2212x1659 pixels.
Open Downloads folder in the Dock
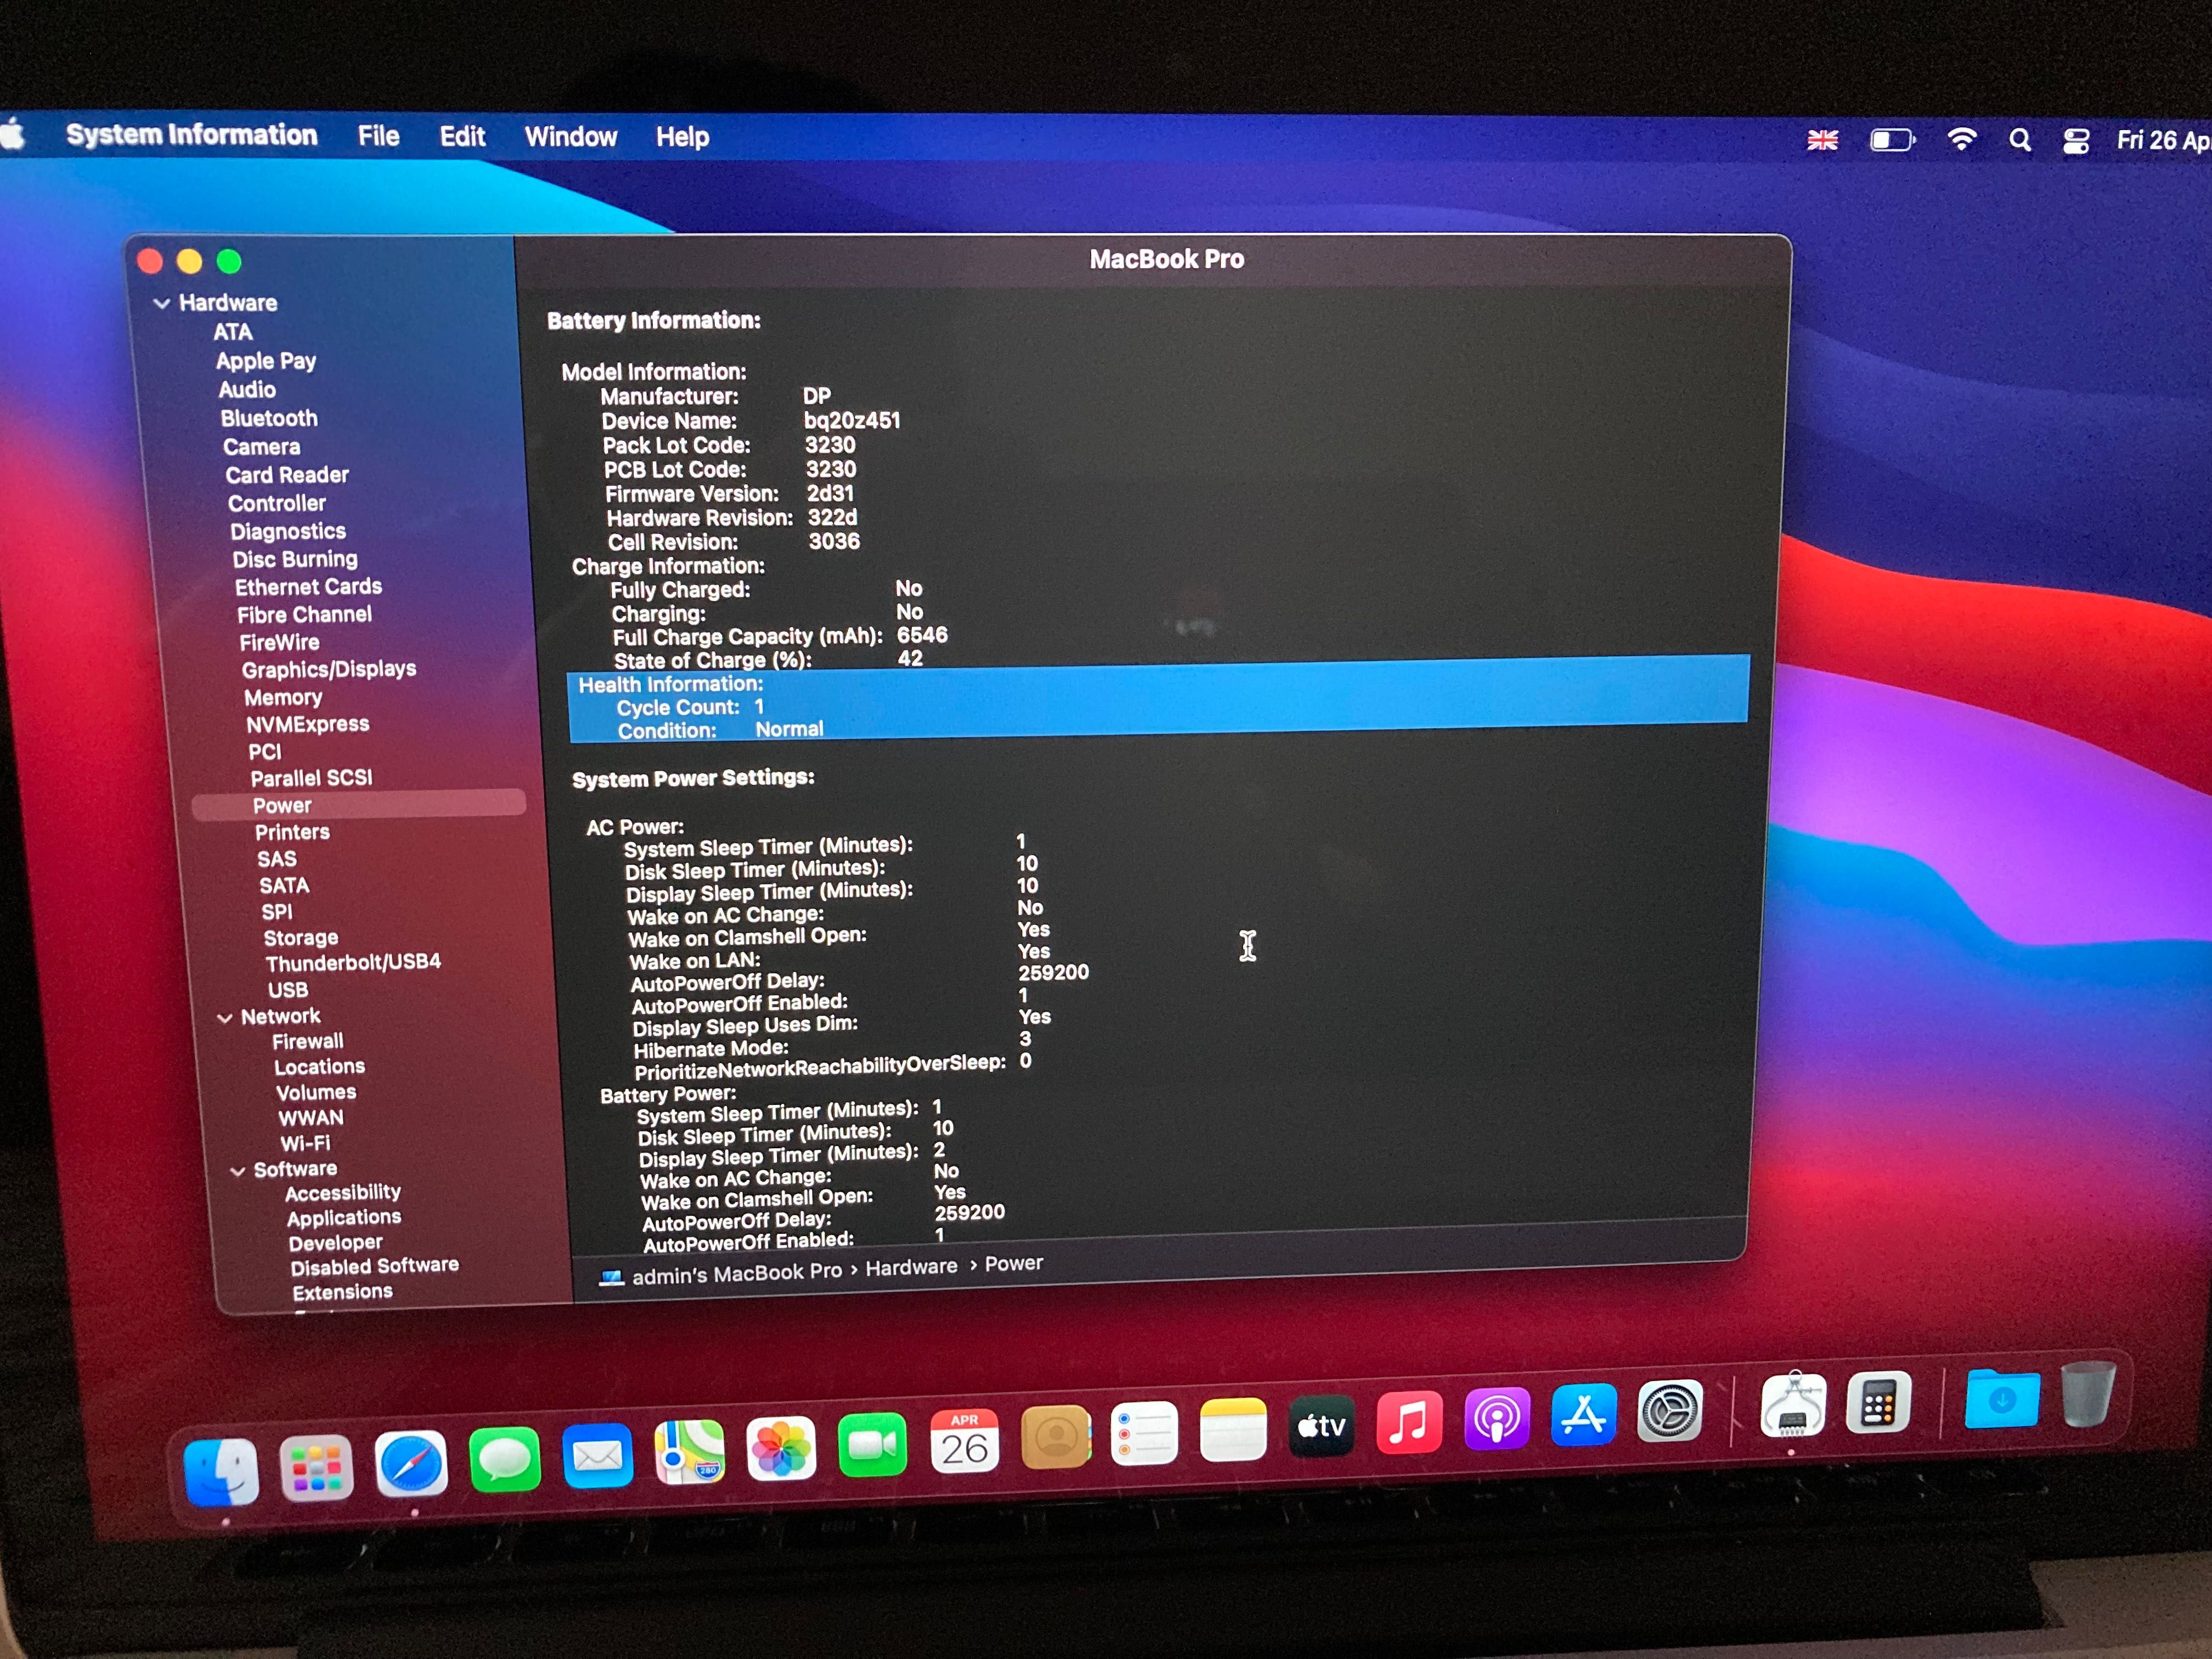coord(2002,1398)
